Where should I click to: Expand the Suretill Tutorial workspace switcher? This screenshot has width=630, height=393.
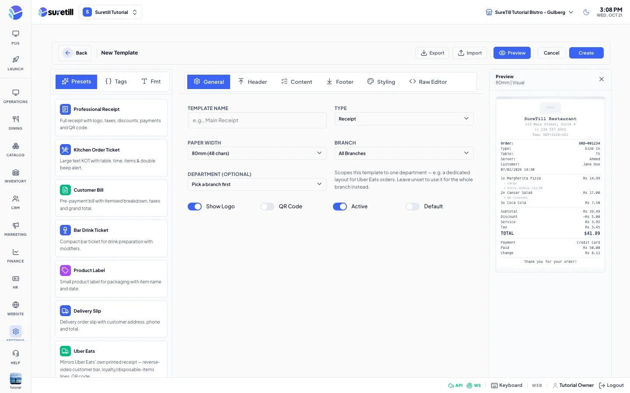110,12
